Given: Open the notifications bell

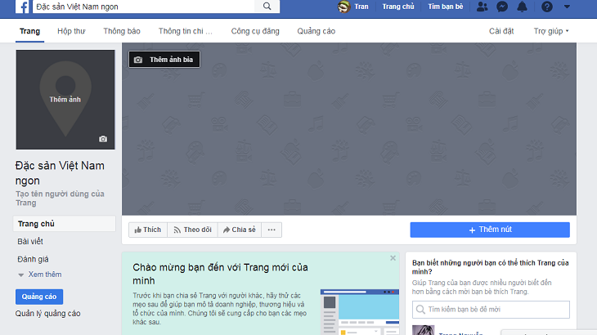Looking at the screenshot, I should coord(522,7).
